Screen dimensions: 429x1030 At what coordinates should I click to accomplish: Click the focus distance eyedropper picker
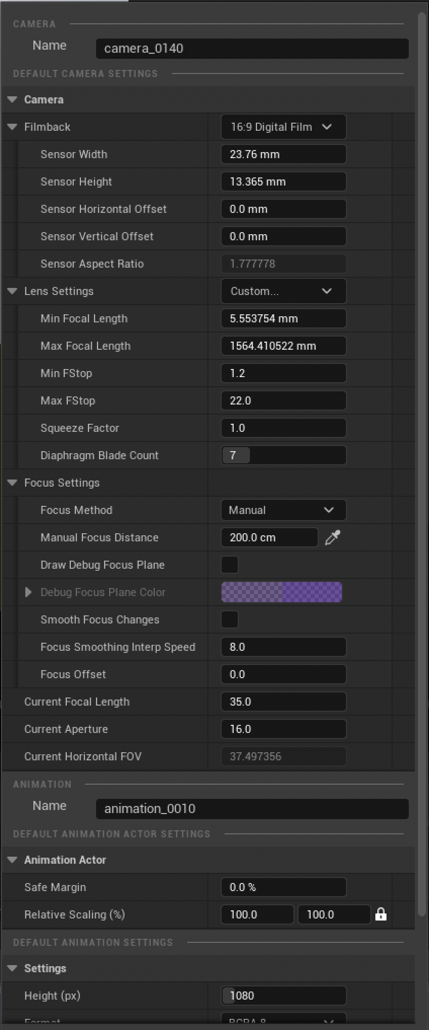[332, 537]
